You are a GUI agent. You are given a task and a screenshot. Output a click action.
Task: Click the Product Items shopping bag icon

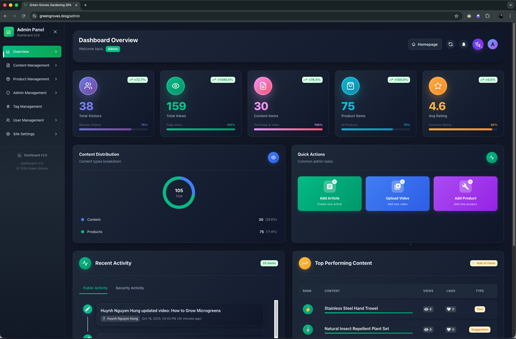351,86
